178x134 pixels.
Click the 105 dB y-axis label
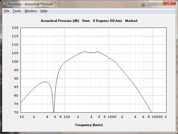tap(15, 53)
